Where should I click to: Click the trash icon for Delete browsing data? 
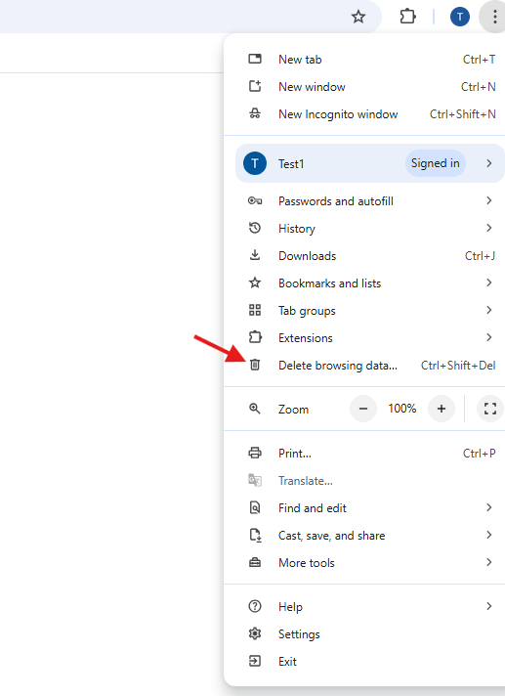point(255,365)
